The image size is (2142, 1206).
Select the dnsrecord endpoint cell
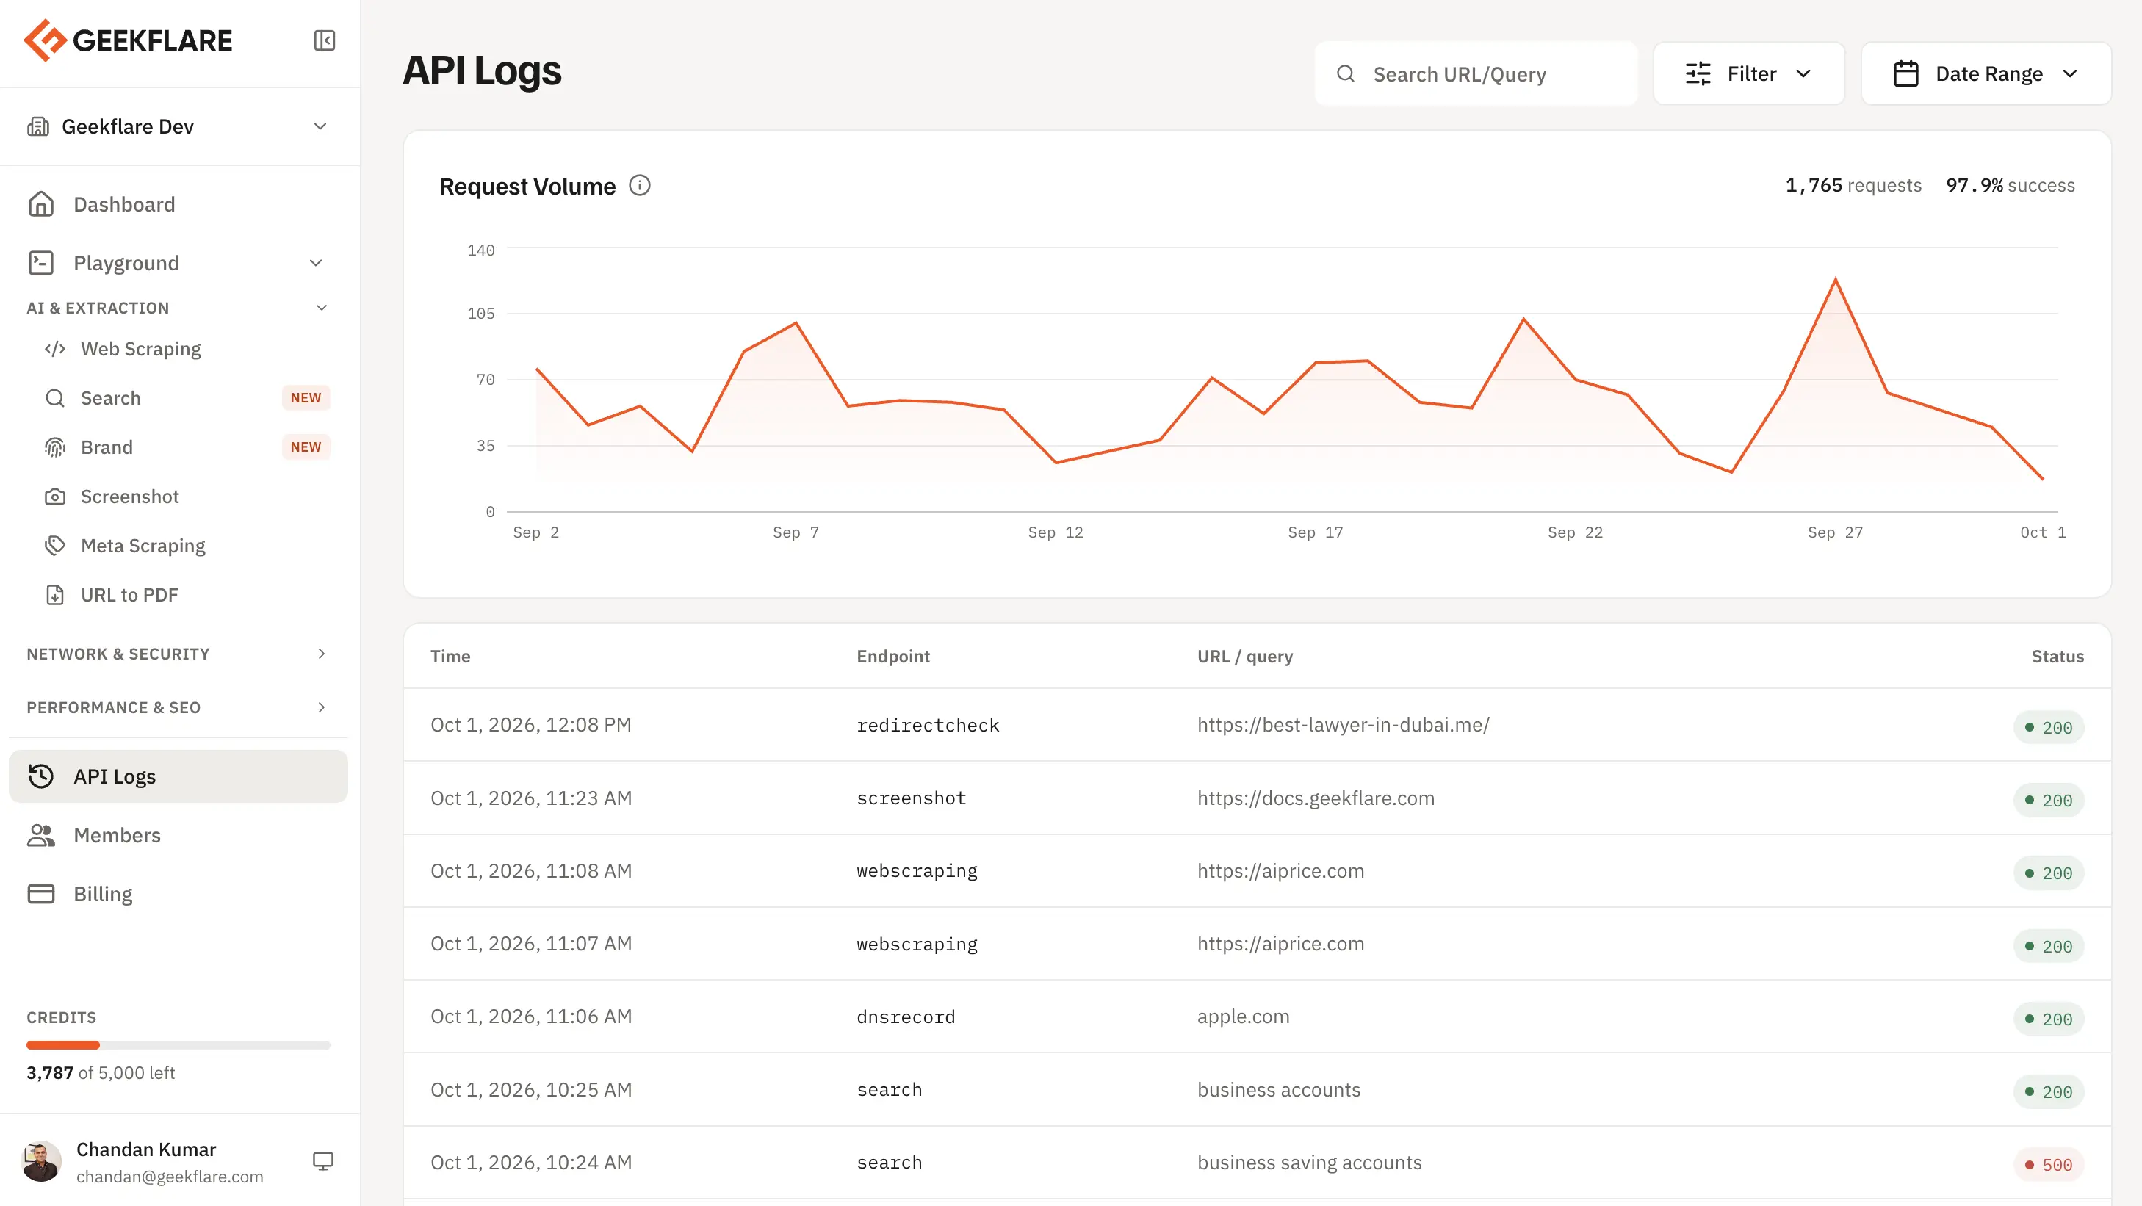point(906,1017)
